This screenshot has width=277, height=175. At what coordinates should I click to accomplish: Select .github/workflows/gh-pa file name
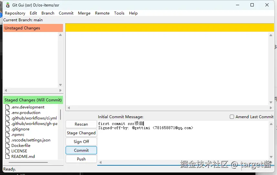coord(34,123)
